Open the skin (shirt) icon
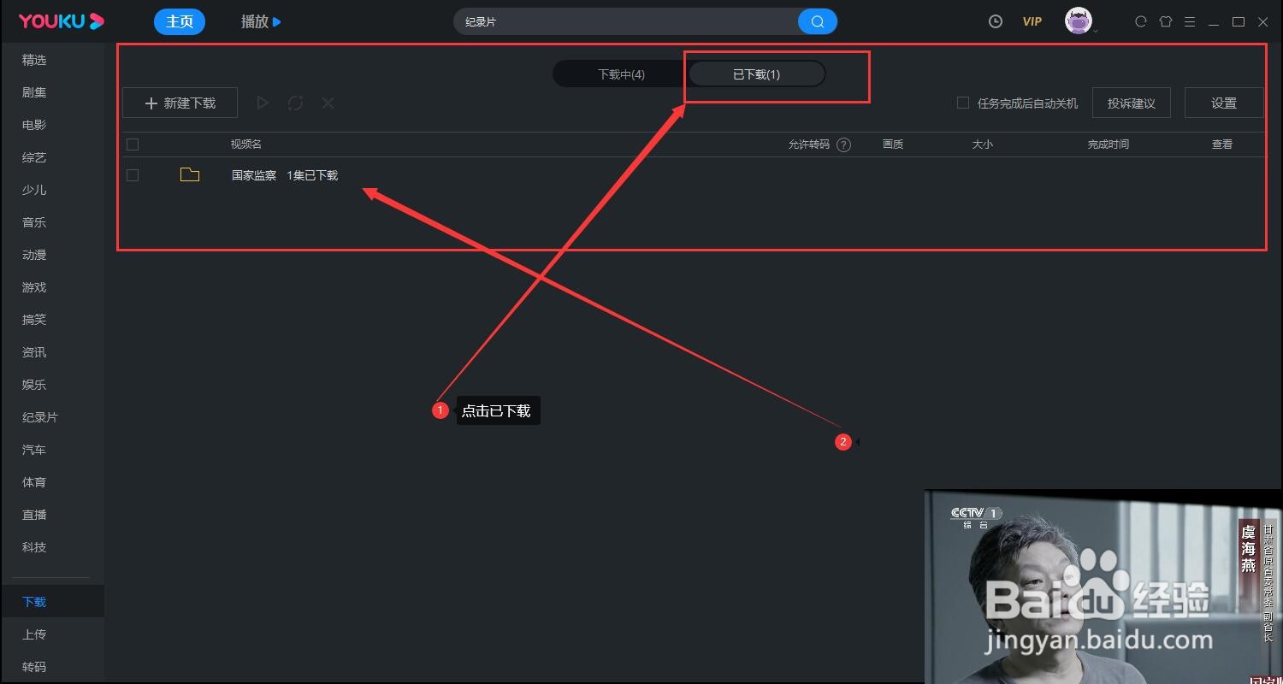The image size is (1283, 684). 1165,21
